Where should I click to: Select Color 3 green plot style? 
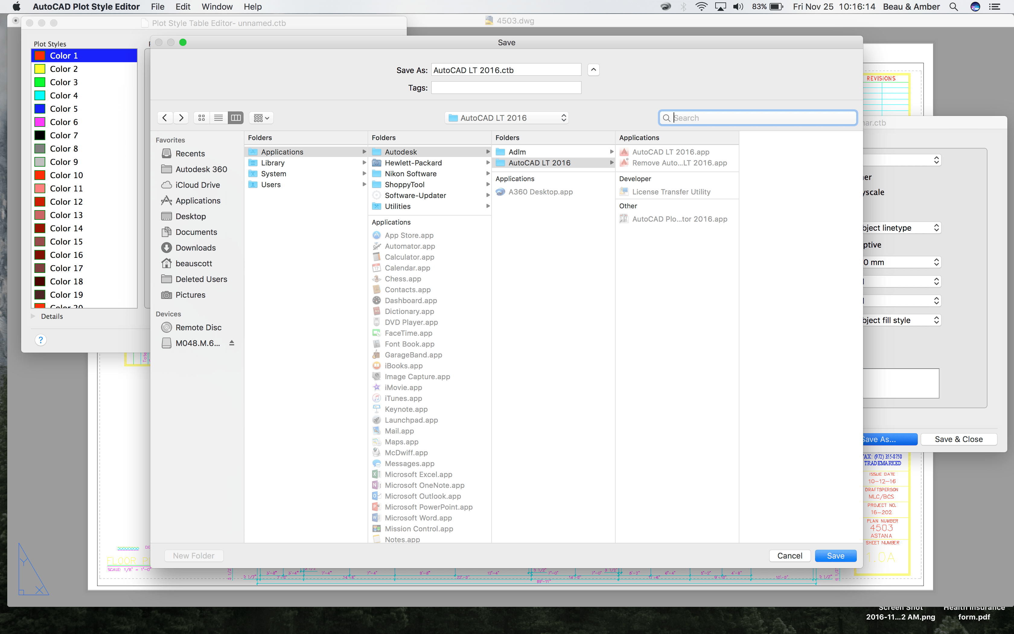pyautogui.click(x=84, y=82)
